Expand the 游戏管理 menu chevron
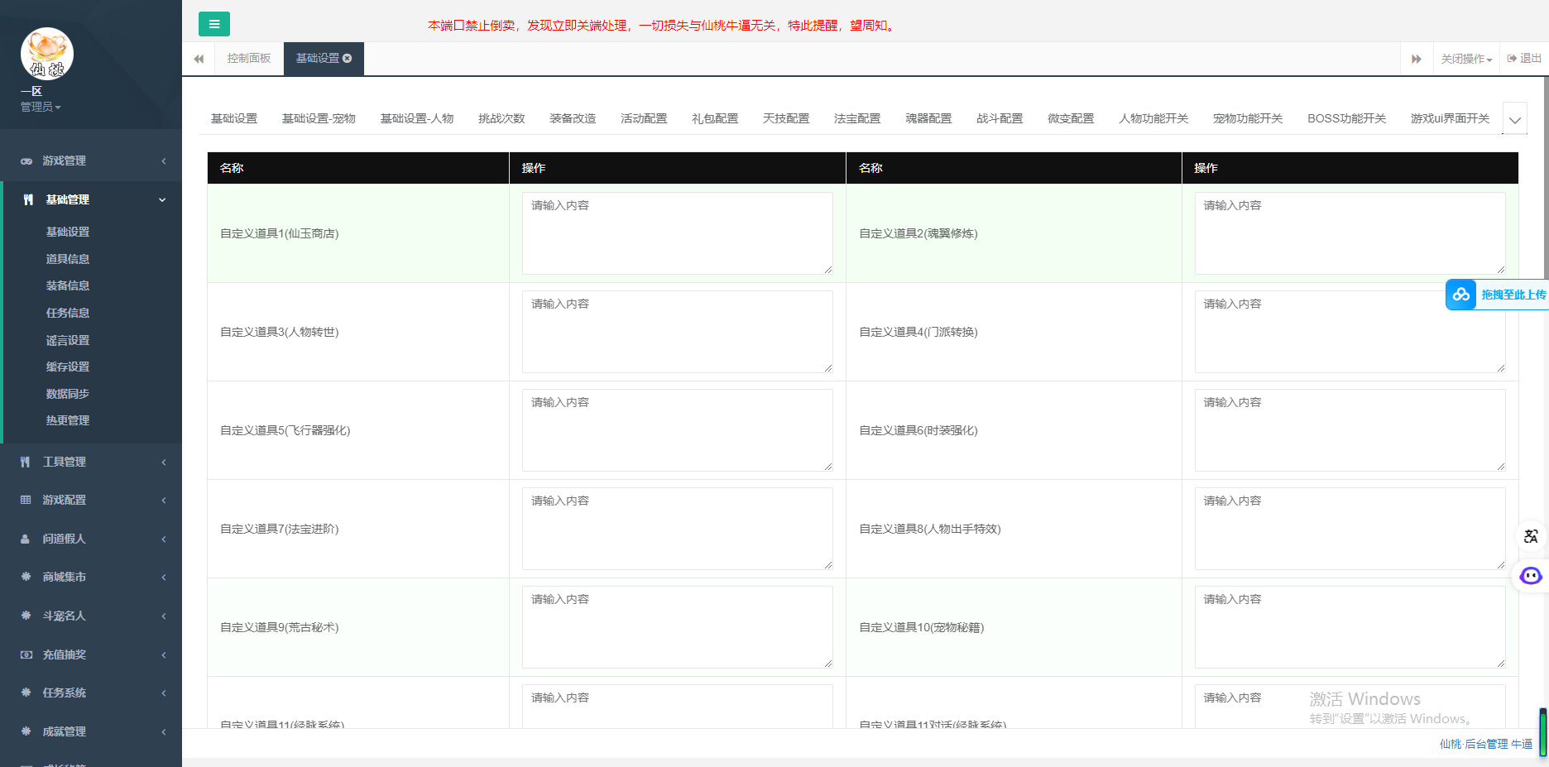 pos(164,161)
